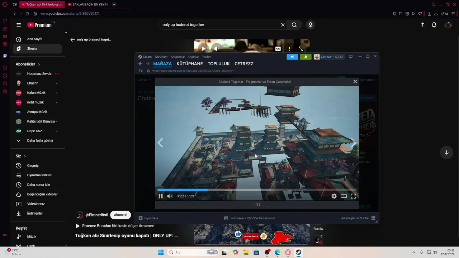Close the Chained Together media overlay

[x=355, y=81]
